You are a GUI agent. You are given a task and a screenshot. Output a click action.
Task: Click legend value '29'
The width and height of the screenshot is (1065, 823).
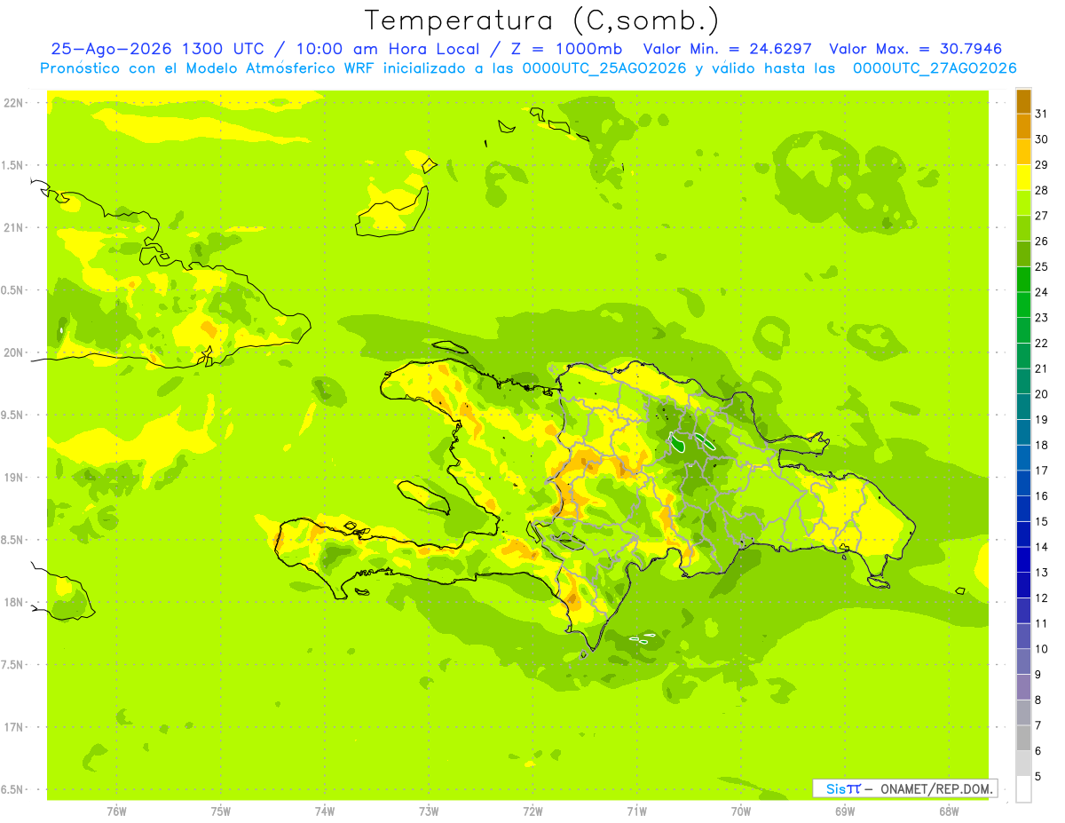coord(1042,165)
